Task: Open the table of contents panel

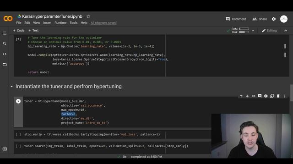Action: click(5, 33)
